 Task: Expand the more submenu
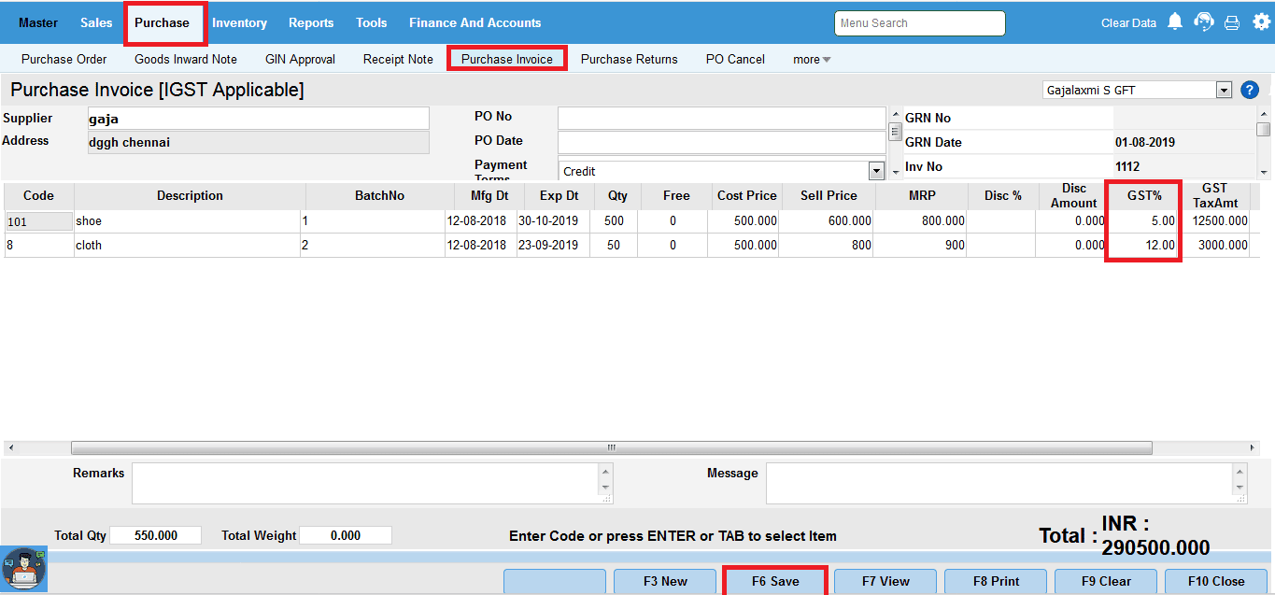(x=811, y=59)
